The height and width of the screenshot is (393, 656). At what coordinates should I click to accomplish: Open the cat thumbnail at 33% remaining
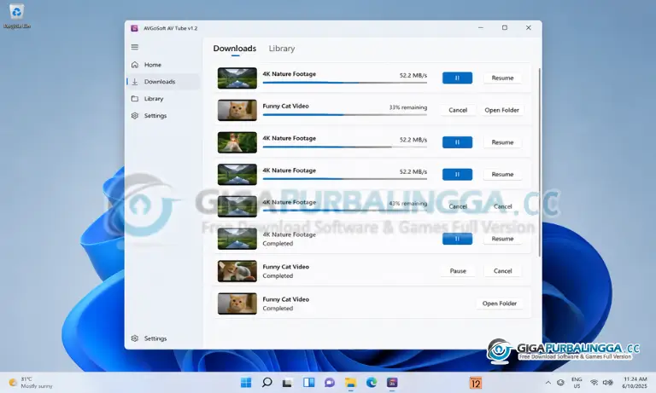[x=237, y=110]
